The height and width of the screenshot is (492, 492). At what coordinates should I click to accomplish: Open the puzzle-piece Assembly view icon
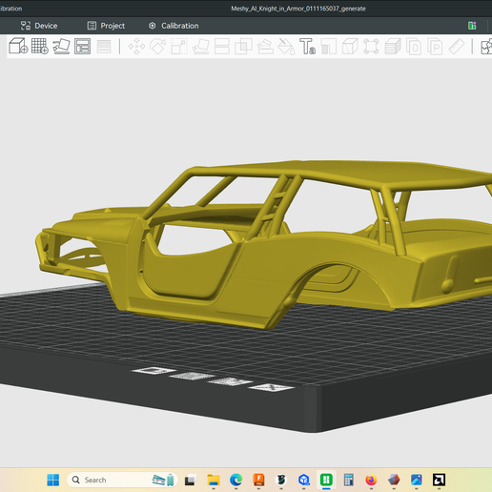tap(486, 47)
